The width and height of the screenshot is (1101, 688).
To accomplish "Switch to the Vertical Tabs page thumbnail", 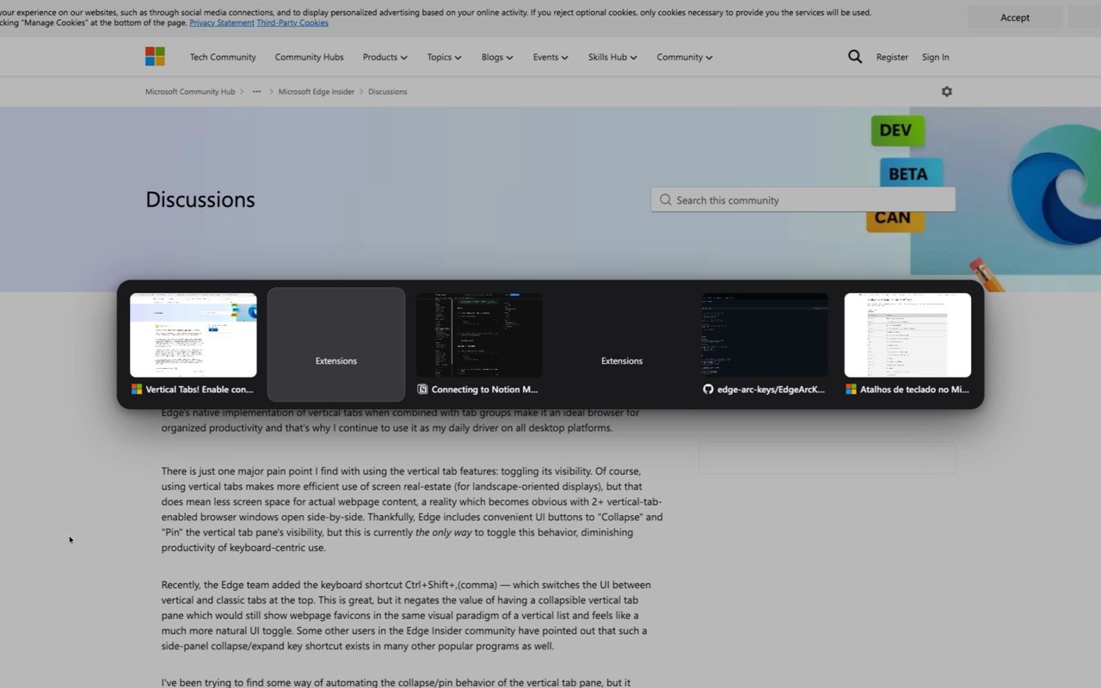I will [x=194, y=335].
